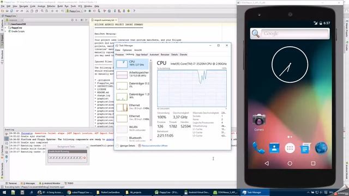
Task: Click the Synchronize icon in Android Studio toolbar
Action: pyautogui.click(x=11, y=11)
